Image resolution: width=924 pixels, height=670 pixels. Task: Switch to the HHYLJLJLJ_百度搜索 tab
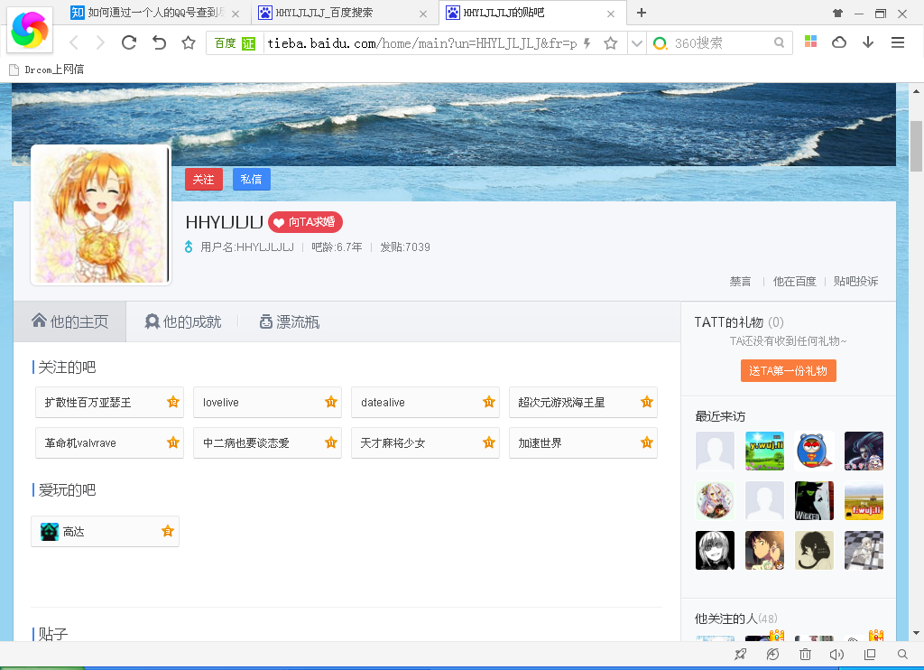(342, 13)
